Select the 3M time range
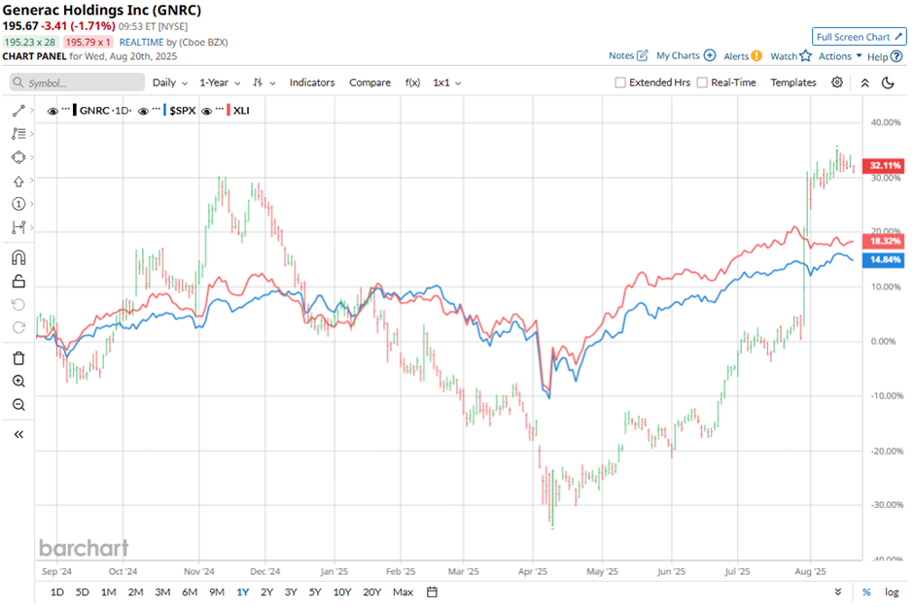This screenshot has height=607, width=914. click(x=162, y=591)
